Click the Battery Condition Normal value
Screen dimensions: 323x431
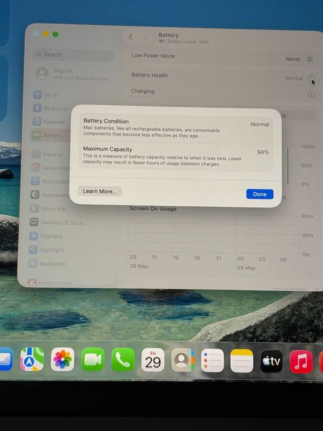(260, 124)
